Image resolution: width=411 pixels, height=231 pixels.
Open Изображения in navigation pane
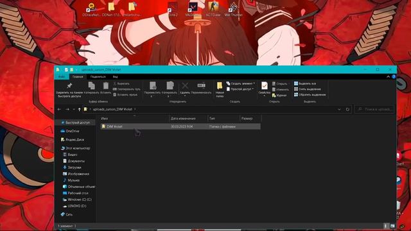click(x=76, y=174)
